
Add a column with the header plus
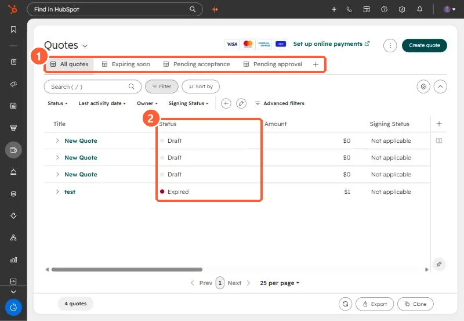(x=439, y=124)
